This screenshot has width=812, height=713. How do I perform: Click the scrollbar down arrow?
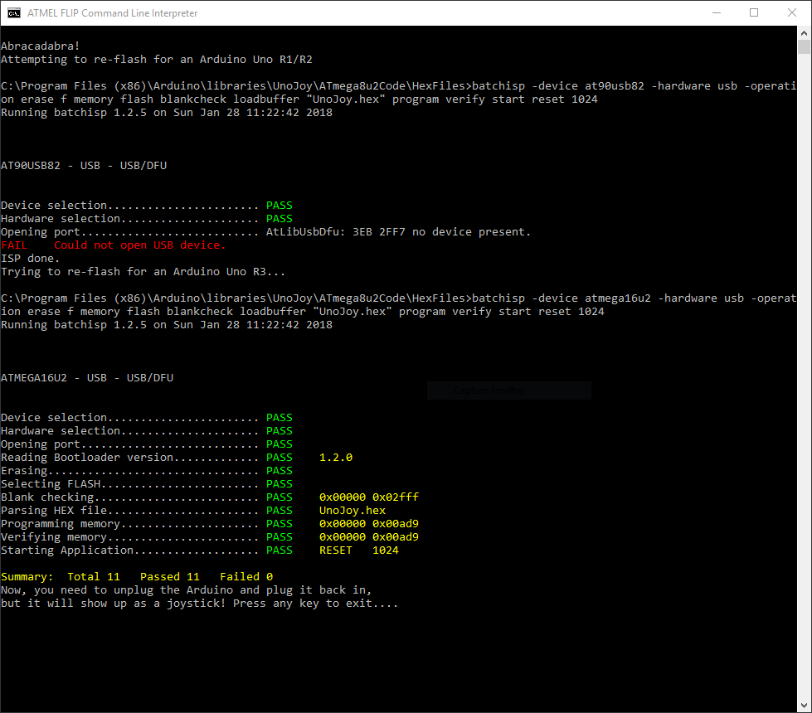click(804, 706)
